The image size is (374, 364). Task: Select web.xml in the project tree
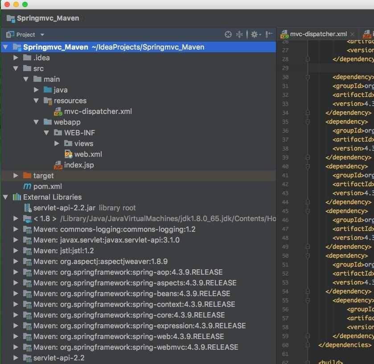point(88,154)
